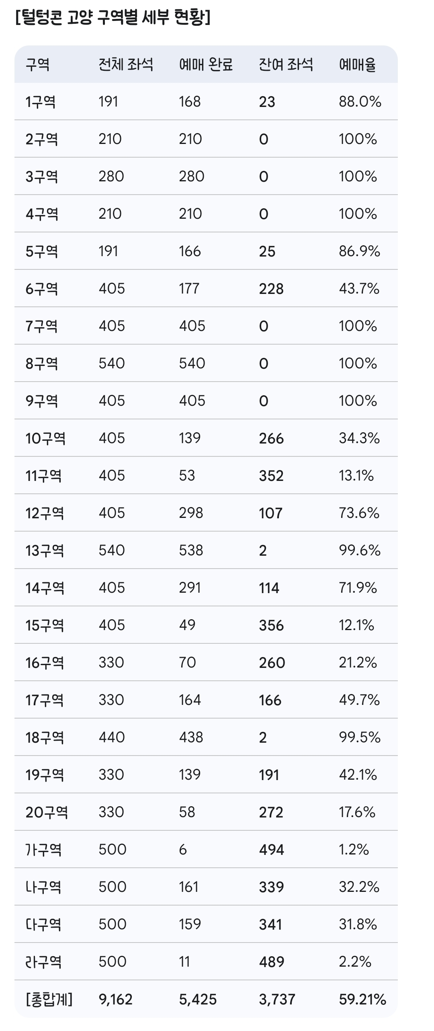Select the 88.0% booking rate cell
The height and width of the screenshot is (1031, 434).
[360, 102]
